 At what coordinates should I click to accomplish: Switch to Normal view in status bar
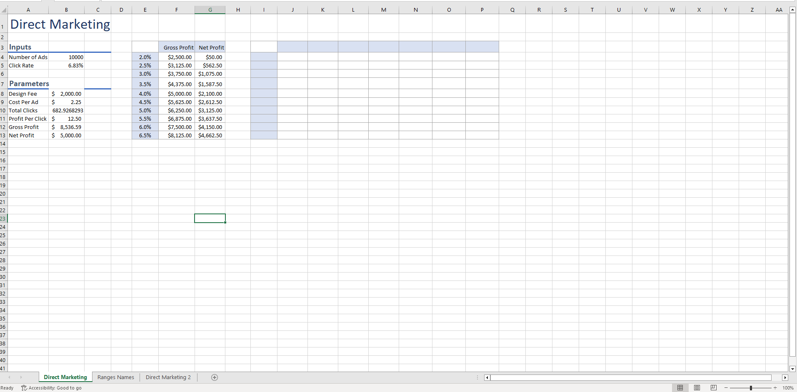[x=680, y=388]
